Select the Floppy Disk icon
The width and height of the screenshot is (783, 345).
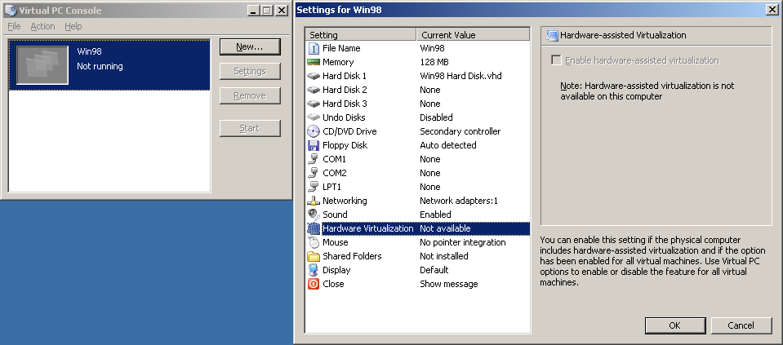pyautogui.click(x=314, y=145)
